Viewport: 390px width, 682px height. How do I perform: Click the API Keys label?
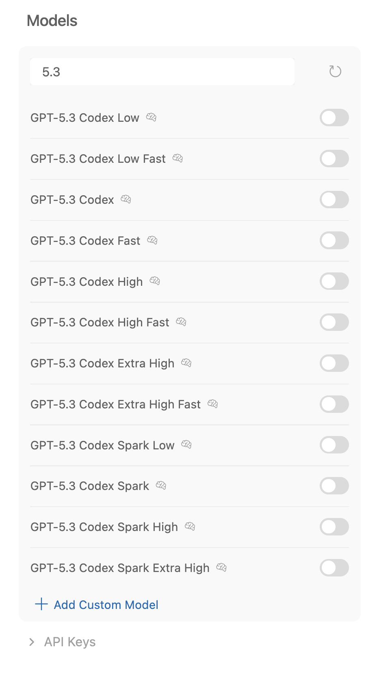[x=70, y=642]
